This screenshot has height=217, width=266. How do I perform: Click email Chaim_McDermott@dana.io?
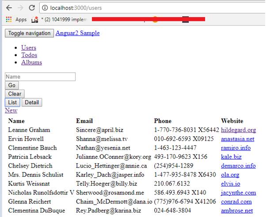(x=114, y=202)
